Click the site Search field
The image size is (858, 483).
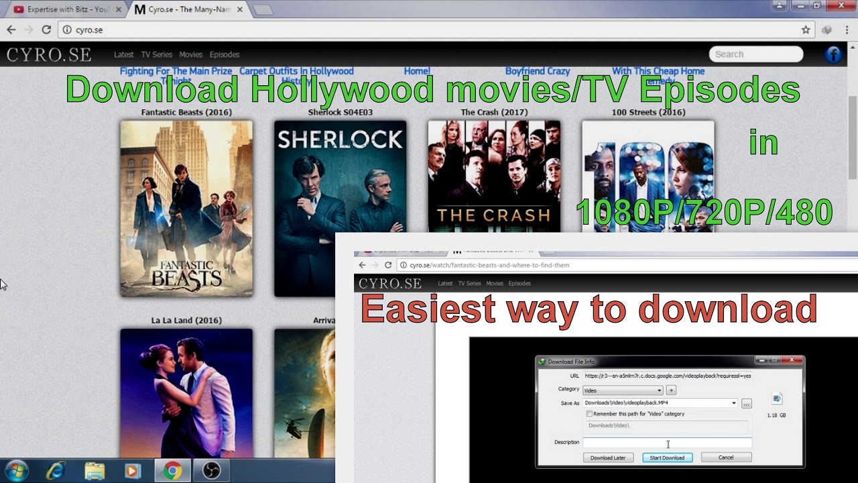click(x=756, y=54)
